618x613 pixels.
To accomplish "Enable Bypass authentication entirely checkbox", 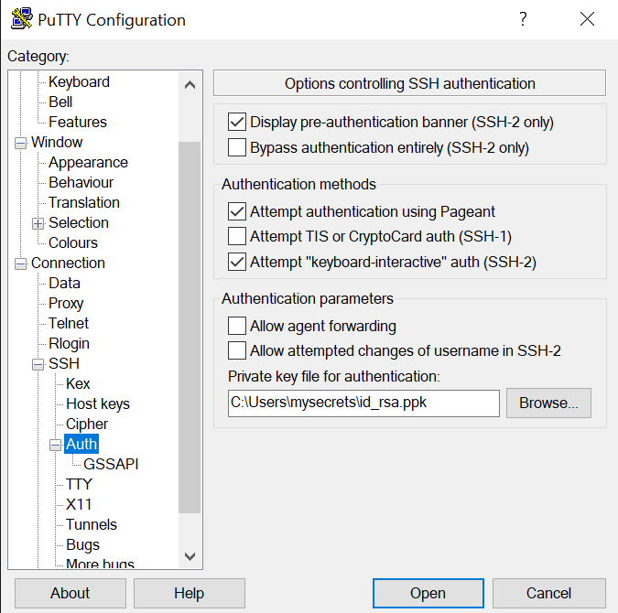I will point(237,147).
